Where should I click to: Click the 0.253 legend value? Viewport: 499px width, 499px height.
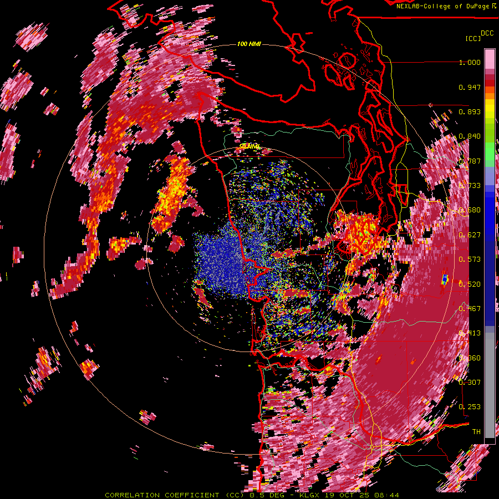coord(470,407)
